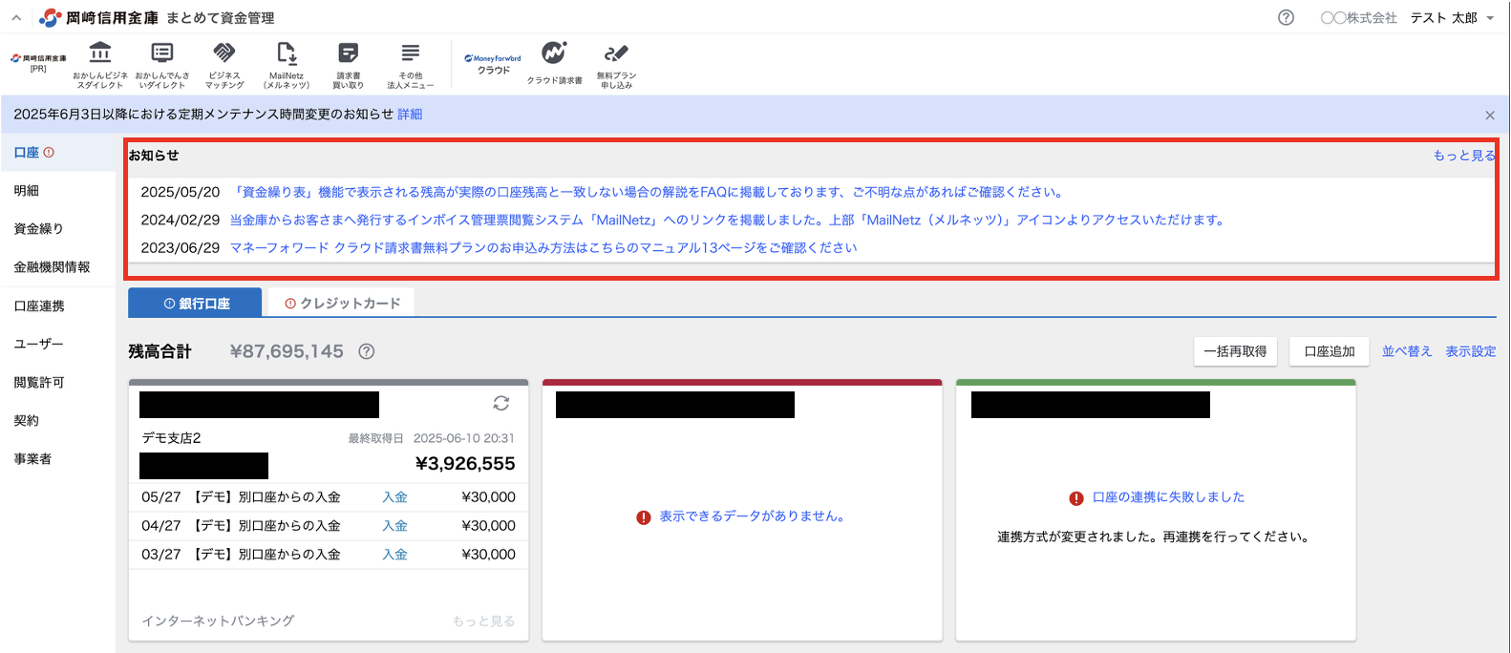Open the テスト 太郎 user dropdown

(x=1452, y=18)
